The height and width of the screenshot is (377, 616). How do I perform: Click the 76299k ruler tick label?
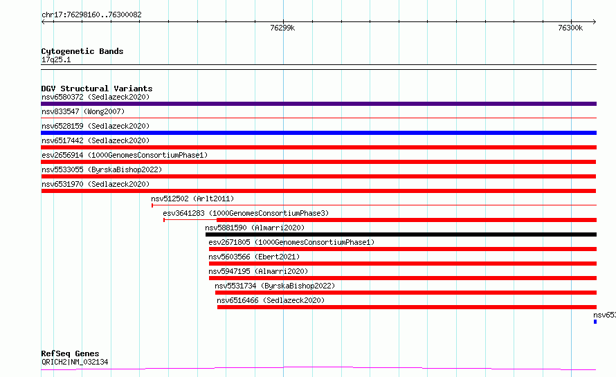(x=282, y=28)
